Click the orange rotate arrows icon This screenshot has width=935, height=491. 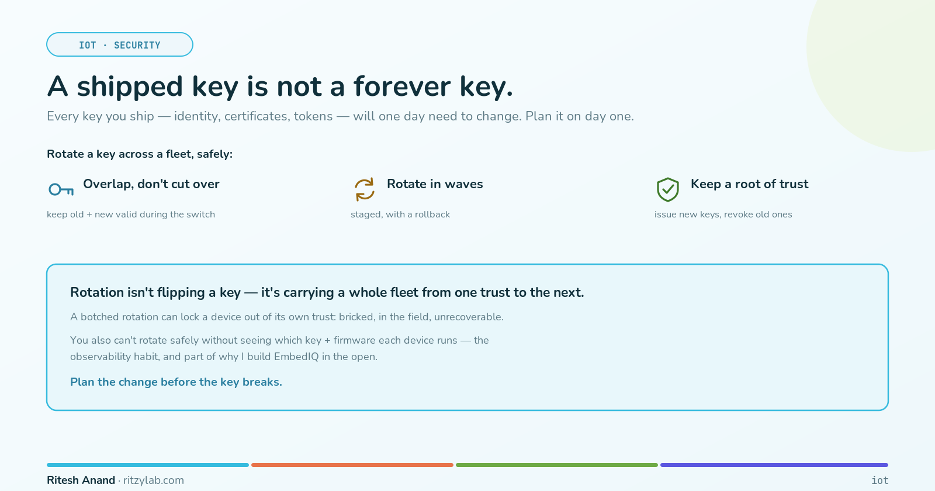365,189
